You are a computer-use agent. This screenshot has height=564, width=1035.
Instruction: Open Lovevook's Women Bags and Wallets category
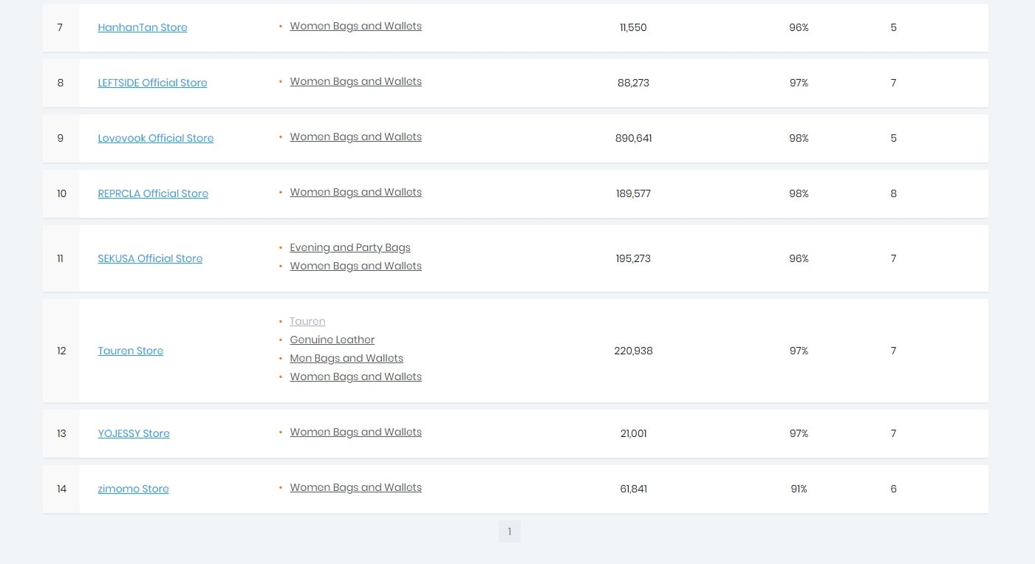355,137
